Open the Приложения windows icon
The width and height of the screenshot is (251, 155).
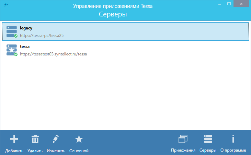click(183, 139)
